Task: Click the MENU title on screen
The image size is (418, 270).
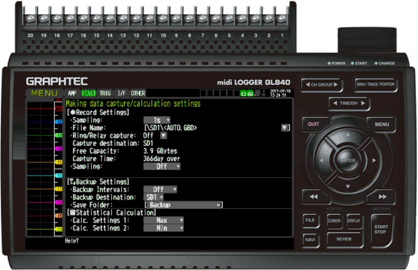Action: (x=44, y=93)
